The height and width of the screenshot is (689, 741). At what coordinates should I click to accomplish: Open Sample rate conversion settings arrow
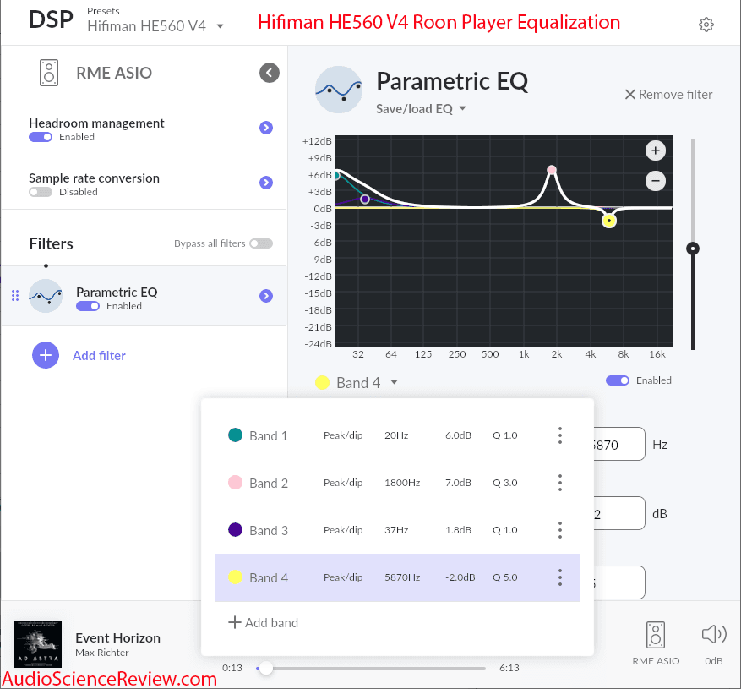pos(266,183)
